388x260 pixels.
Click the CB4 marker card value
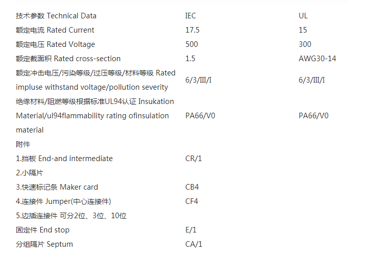(x=192, y=187)
